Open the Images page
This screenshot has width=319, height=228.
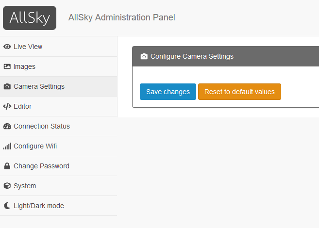point(59,66)
